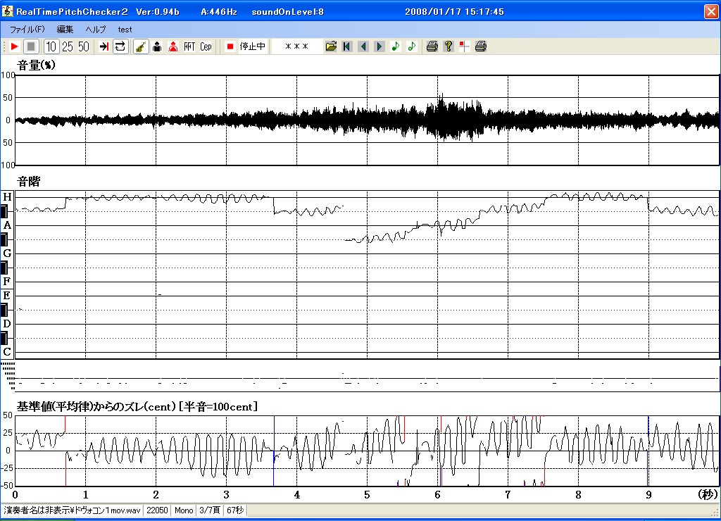Click the black key between H and A

pos(4,211)
